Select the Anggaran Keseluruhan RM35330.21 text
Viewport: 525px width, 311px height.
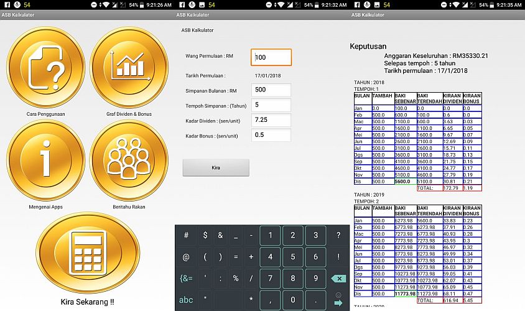pyautogui.click(x=436, y=56)
